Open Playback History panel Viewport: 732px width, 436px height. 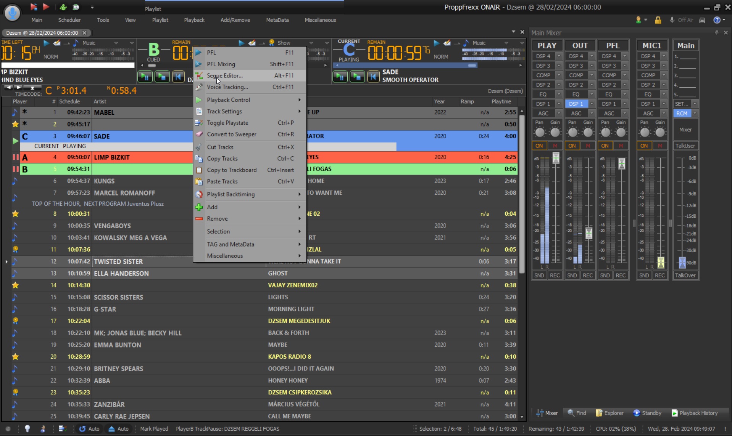pyautogui.click(x=694, y=413)
